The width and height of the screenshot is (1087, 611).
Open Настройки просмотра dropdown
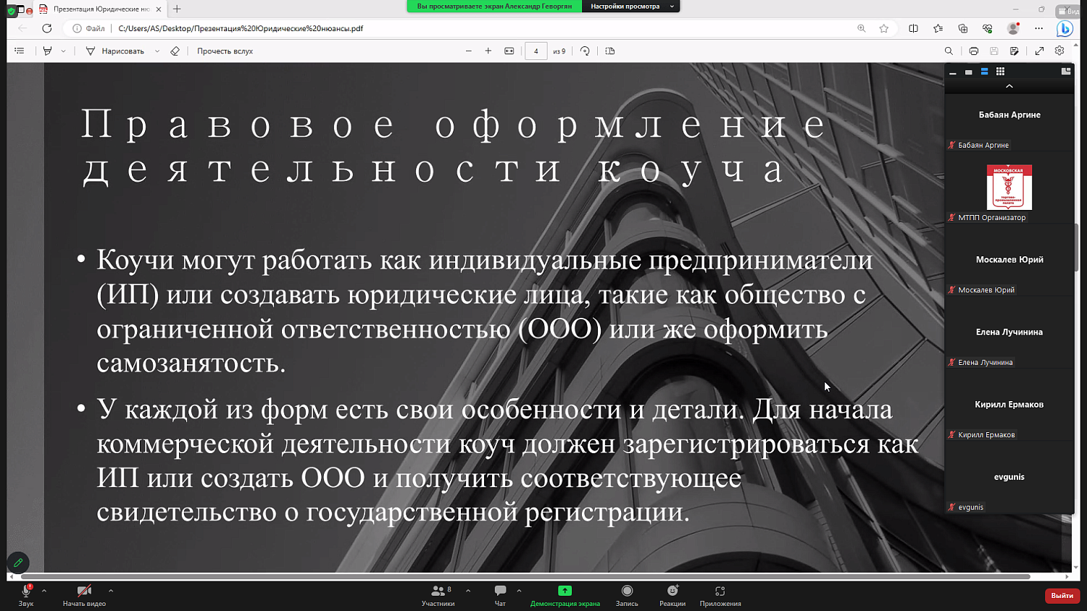pos(631,7)
